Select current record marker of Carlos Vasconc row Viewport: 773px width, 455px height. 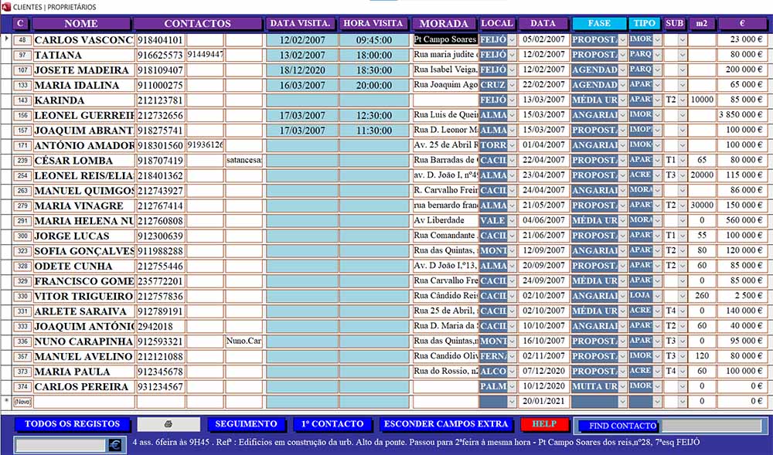6,39
